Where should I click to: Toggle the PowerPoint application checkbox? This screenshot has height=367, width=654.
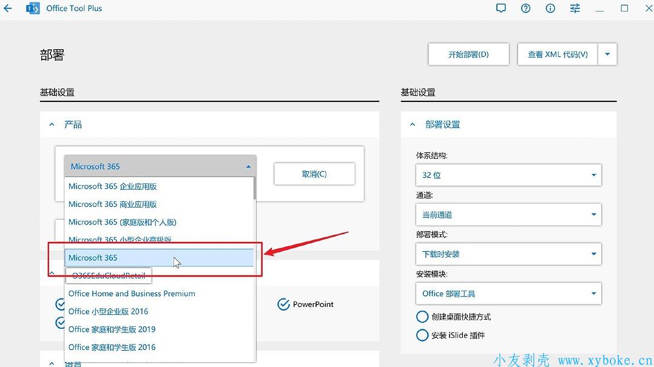coord(283,305)
